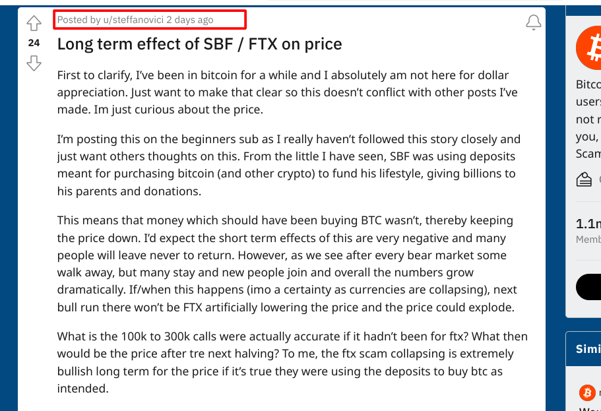601x411 pixels.
Task: Click the 1.1m Members count in the sidebar
Action: click(588, 224)
